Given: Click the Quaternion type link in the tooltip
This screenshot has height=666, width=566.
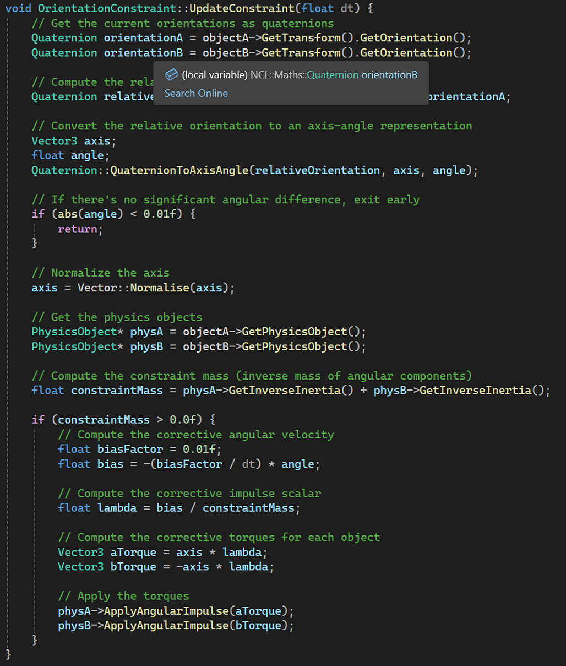Looking at the screenshot, I should pos(333,75).
